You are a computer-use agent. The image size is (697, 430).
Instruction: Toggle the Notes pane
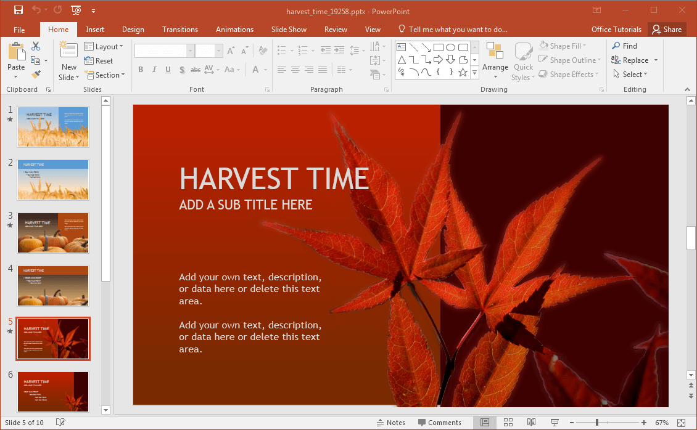(x=391, y=423)
